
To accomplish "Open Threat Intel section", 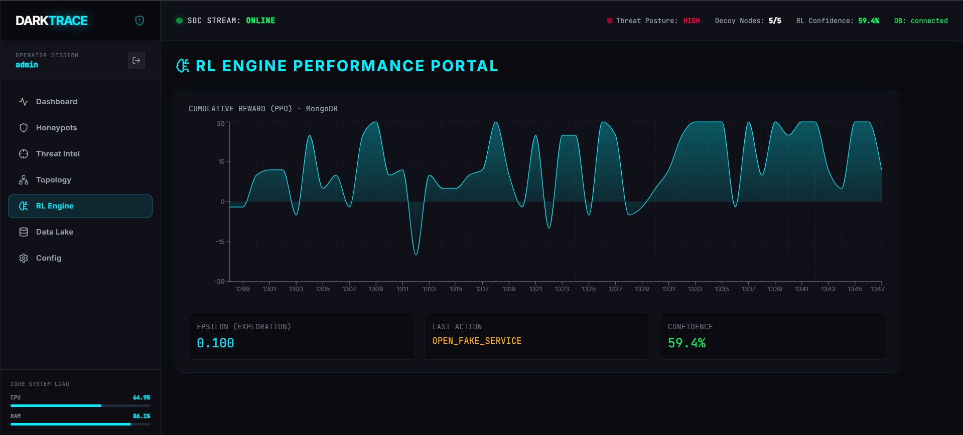I will pyautogui.click(x=80, y=154).
